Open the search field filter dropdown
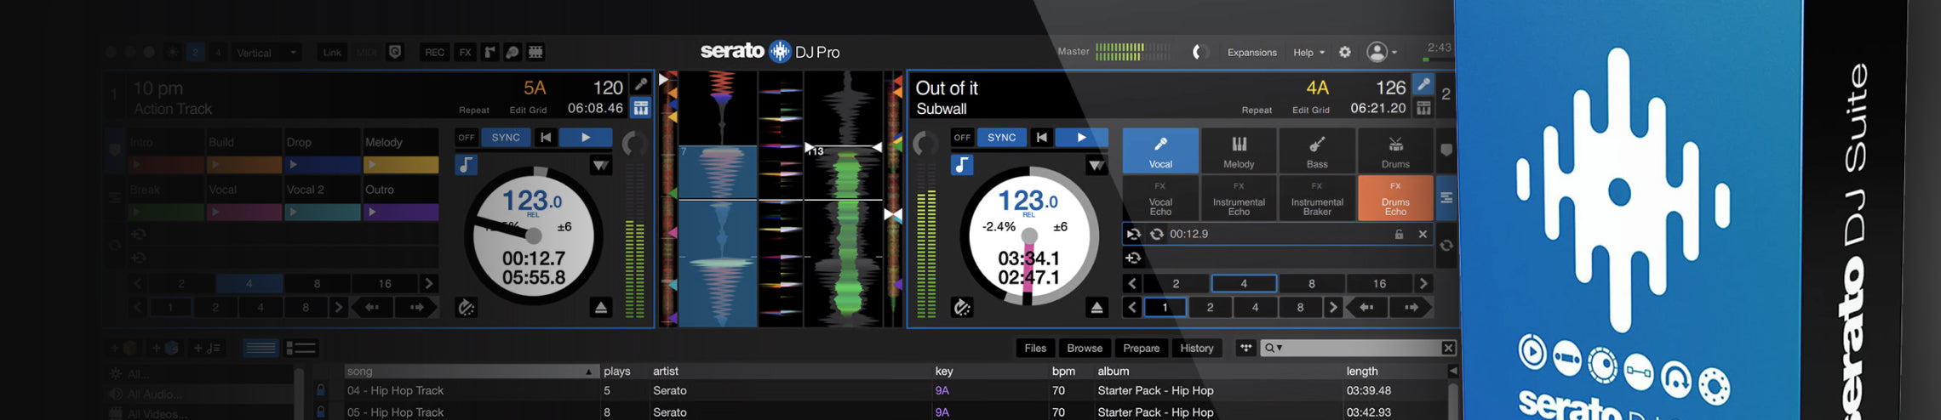Image resolution: width=1941 pixels, height=420 pixels. pos(1274,348)
